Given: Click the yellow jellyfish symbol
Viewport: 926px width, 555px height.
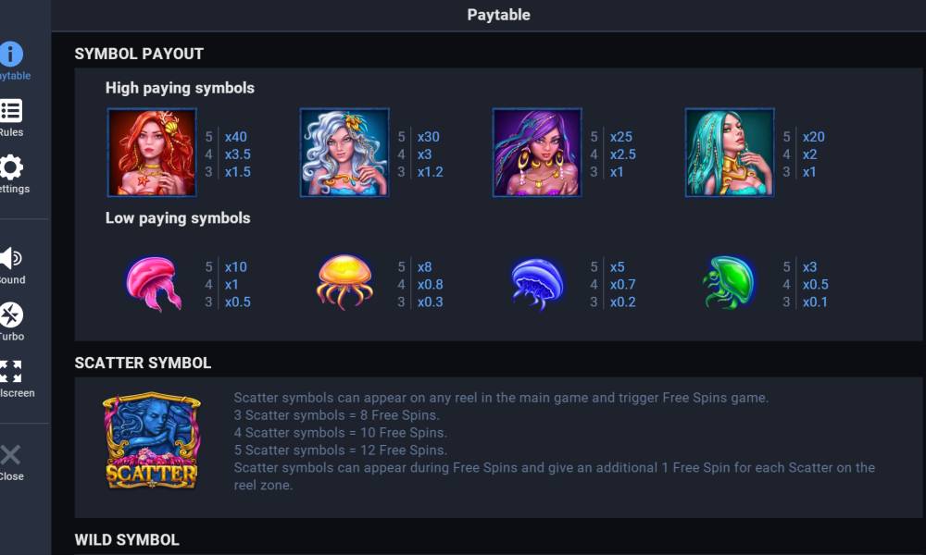Looking at the screenshot, I should click(344, 282).
